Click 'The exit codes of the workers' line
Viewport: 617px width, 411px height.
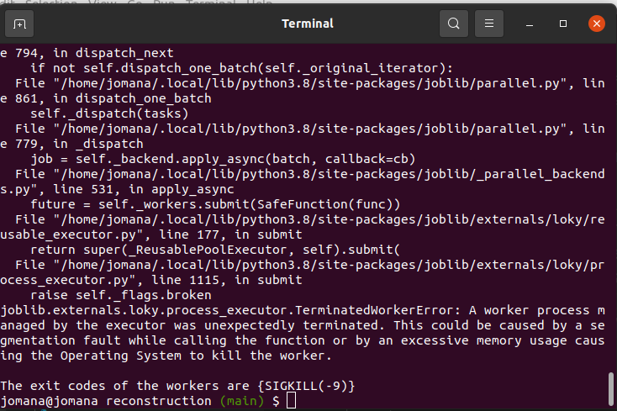pyautogui.click(x=177, y=386)
